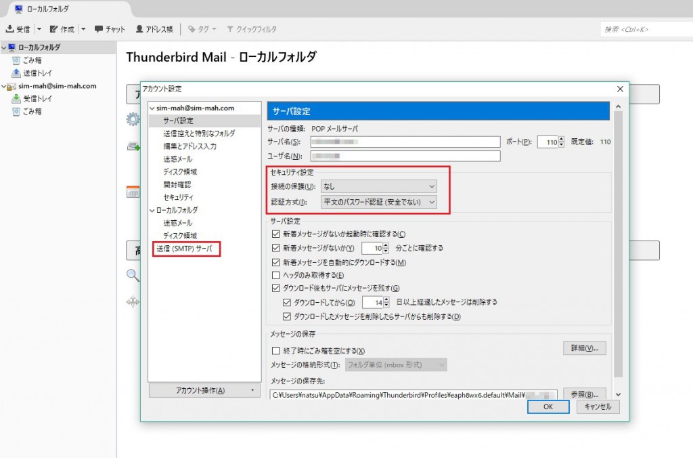693x458 pixels.
Task: Click the メッセージの保存先 path field
Action: pos(413,395)
